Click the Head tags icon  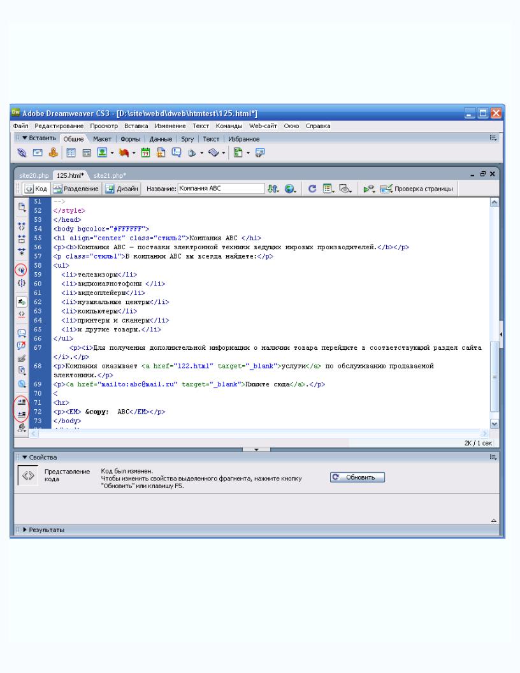click(x=192, y=153)
